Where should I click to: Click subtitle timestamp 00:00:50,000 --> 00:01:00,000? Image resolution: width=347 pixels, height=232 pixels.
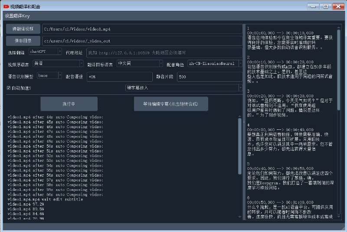(280, 203)
